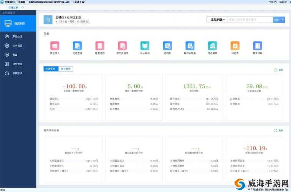Screen dimensions: 291x192
Task: Open 明细账 detail ledger icon
Action: click(167, 46)
